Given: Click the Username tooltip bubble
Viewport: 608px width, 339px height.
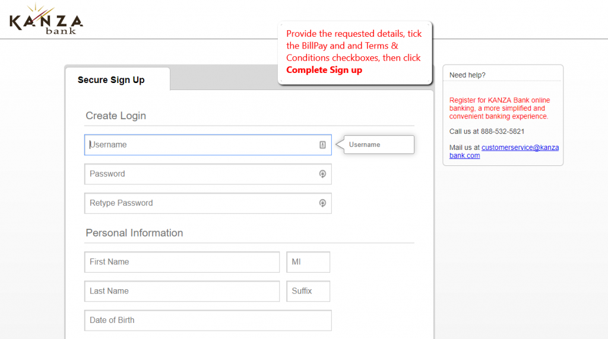Looking at the screenshot, I should point(378,145).
